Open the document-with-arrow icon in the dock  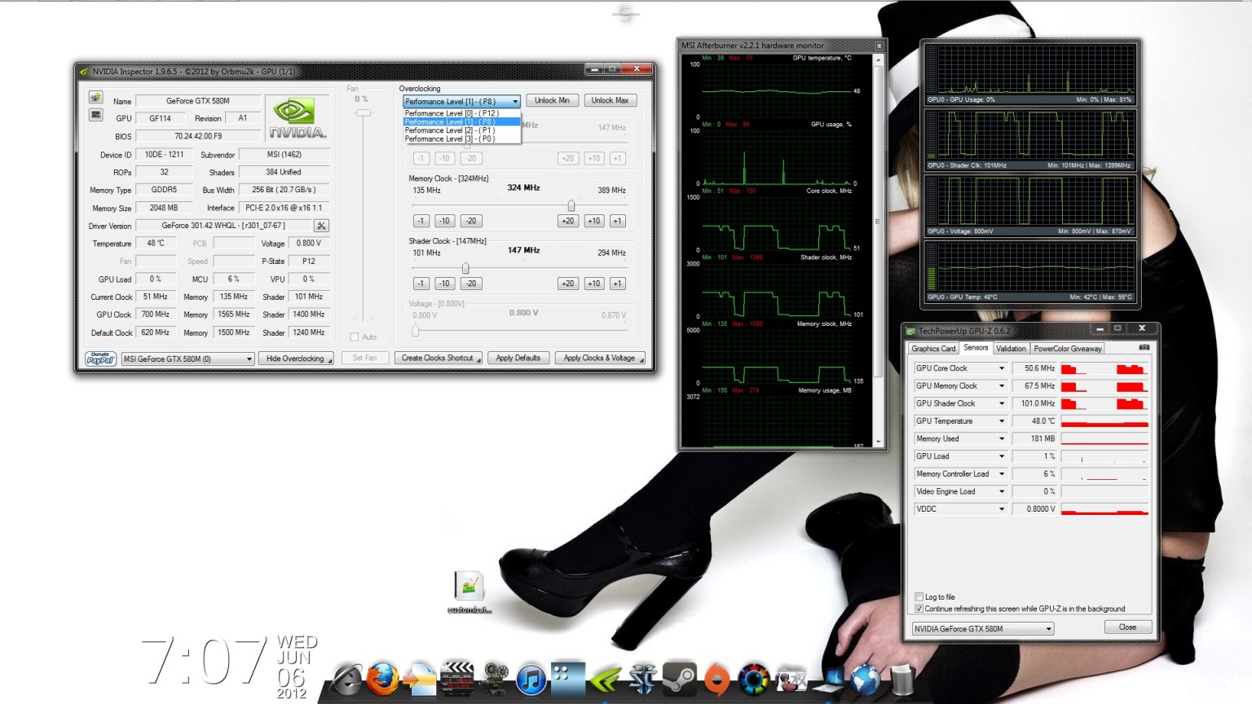[421, 678]
